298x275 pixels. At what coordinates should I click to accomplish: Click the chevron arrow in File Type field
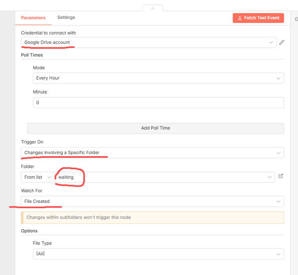click(278, 254)
